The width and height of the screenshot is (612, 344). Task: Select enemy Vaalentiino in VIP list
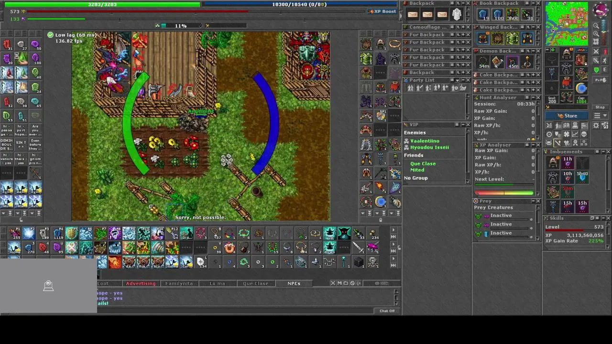click(425, 141)
